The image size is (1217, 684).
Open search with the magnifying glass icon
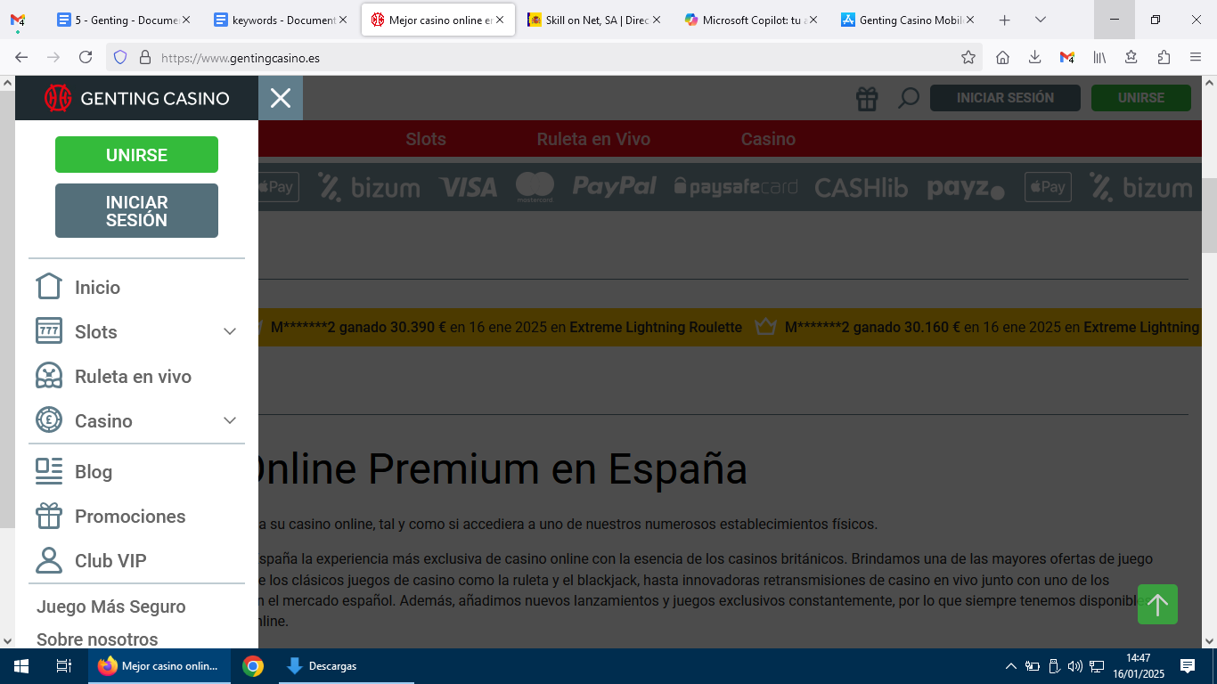[908, 98]
